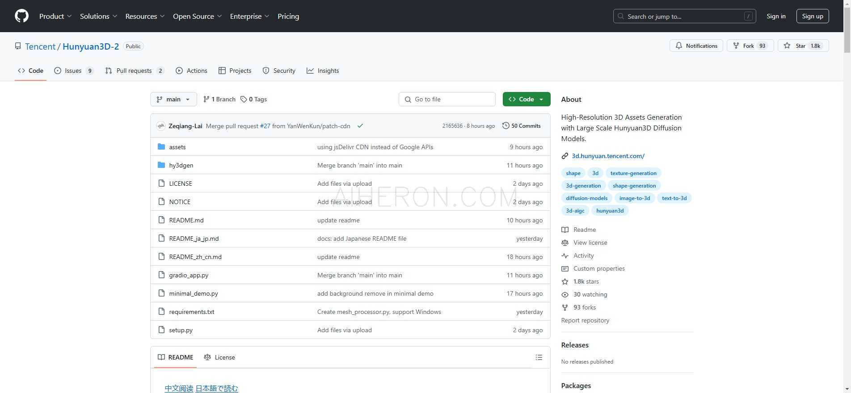Image resolution: width=851 pixels, height=393 pixels.
Task: Click the Readme book icon in About
Action: (x=565, y=230)
